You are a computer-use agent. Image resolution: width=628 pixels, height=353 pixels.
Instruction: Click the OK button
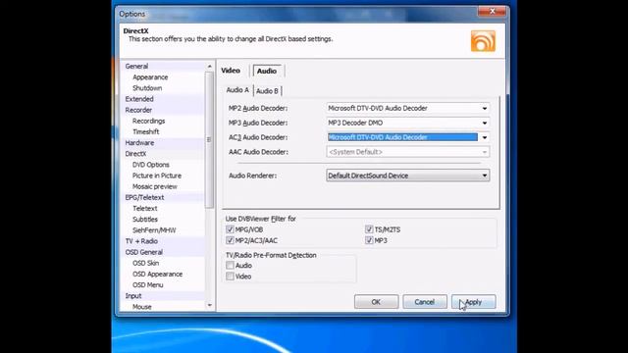(x=376, y=302)
